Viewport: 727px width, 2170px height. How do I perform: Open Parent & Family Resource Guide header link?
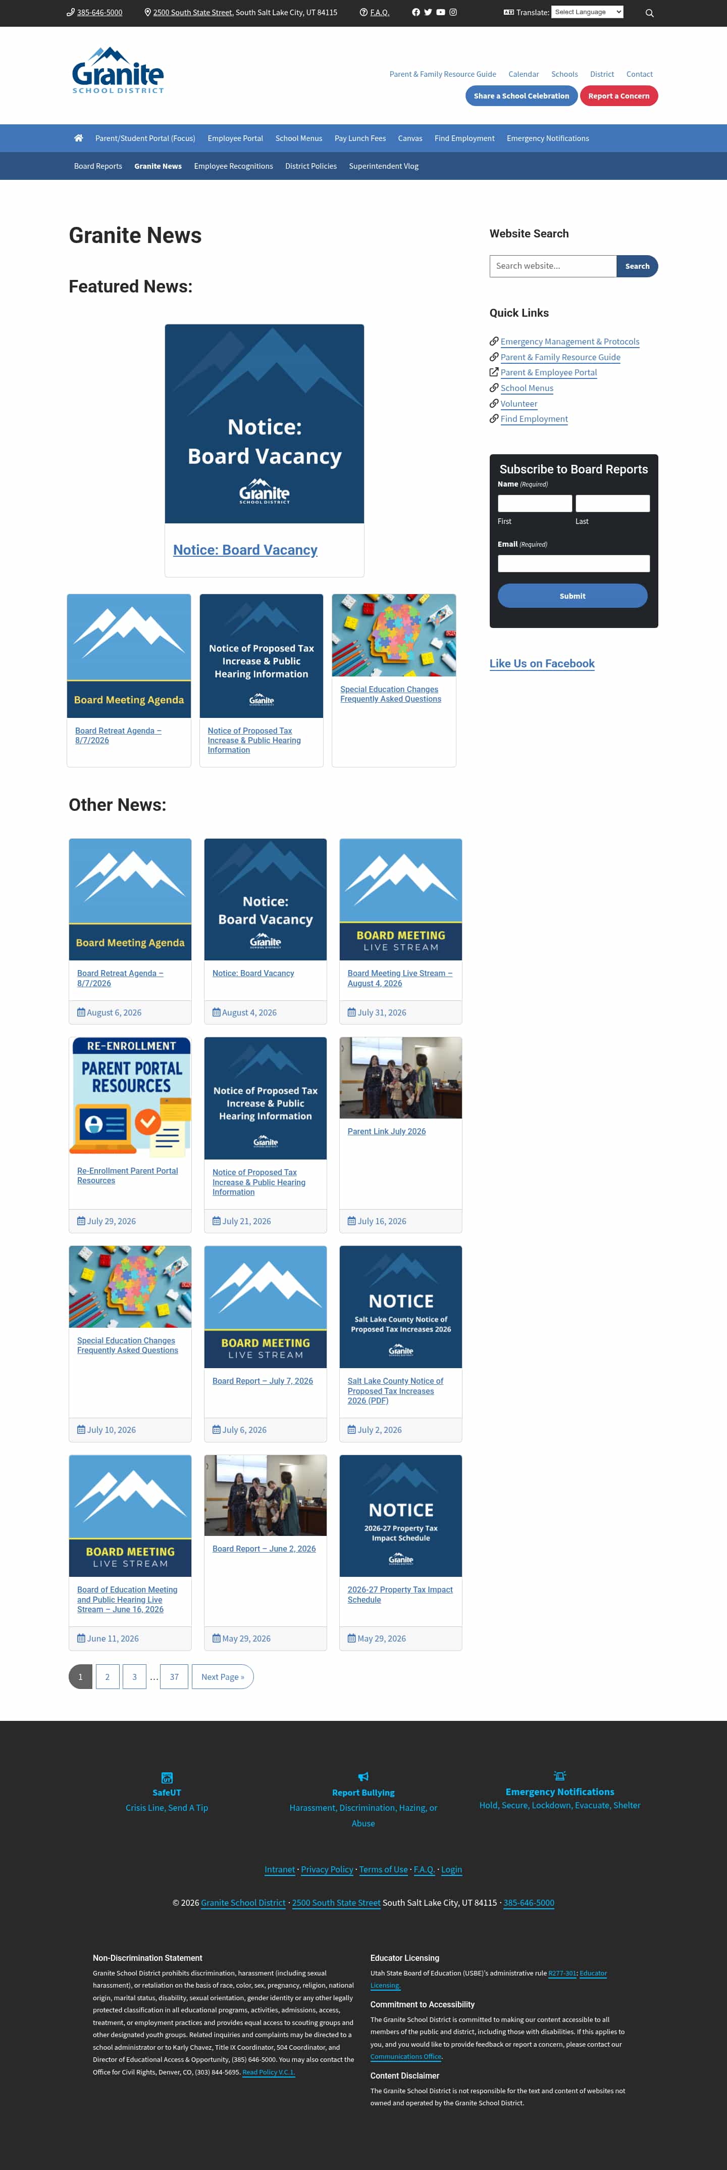(443, 74)
